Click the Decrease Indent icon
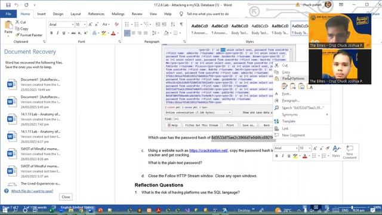This screenshot has width=382, height=215. 158,24
